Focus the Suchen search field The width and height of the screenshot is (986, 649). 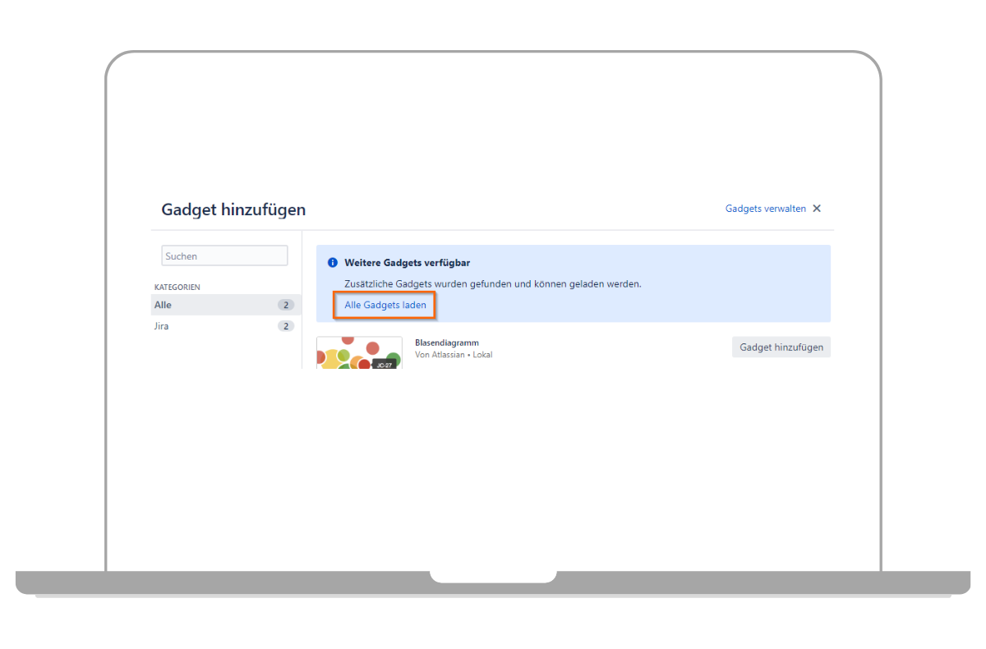tap(224, 256)
